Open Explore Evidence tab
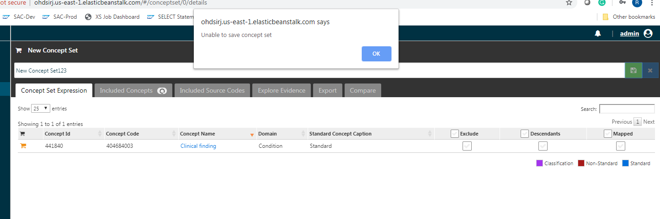Image resolution: width=660 pixels, height=219 pixels. point(282,90)
